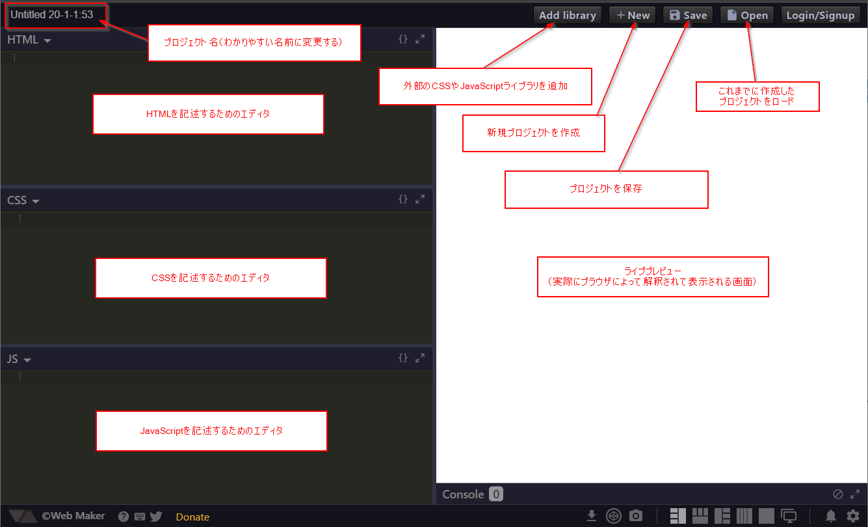Open the notifications bell

pos(830,516)
